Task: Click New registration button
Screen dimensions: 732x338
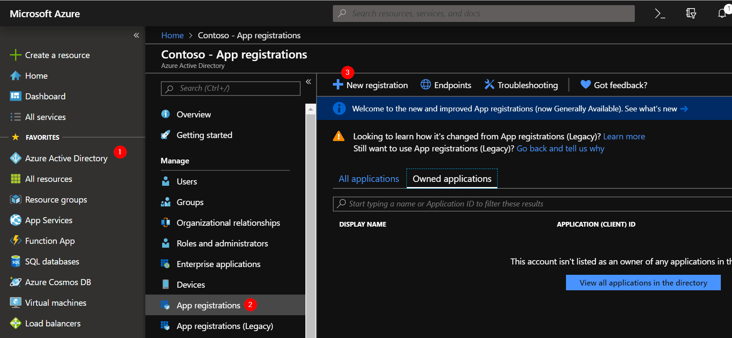Action: click(x=370, y=85)
